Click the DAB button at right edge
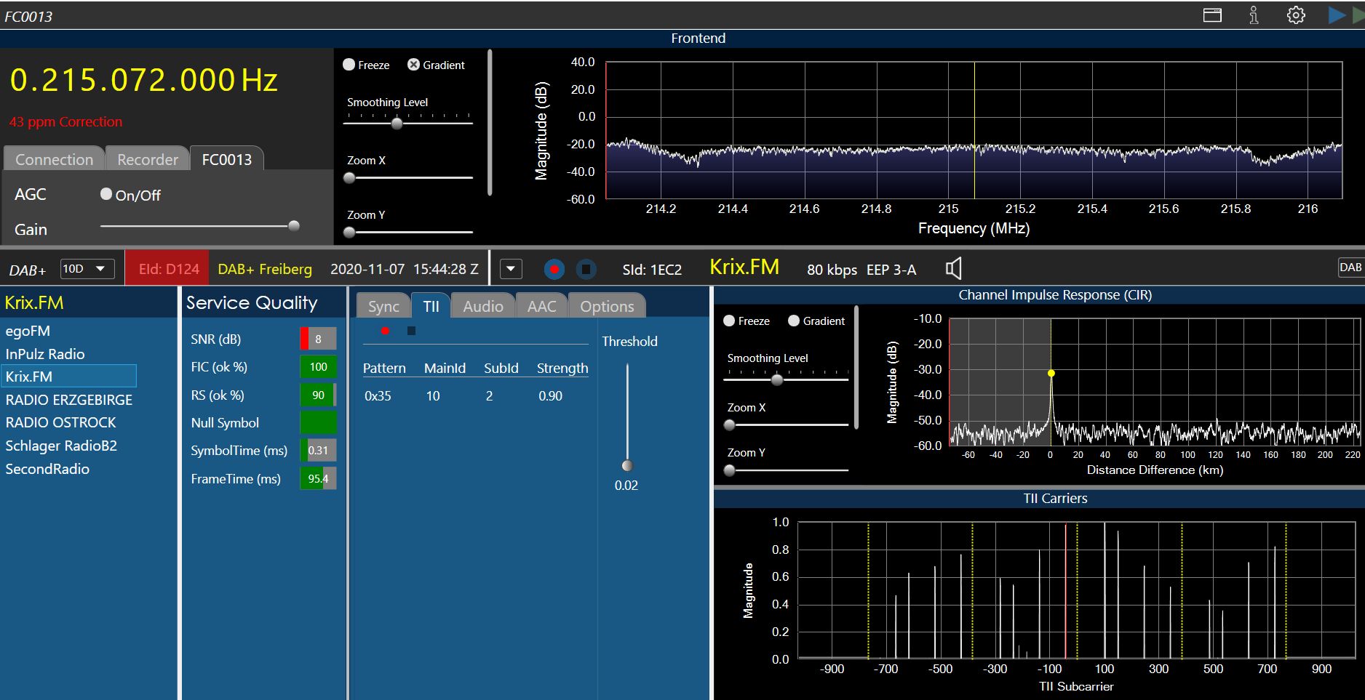This screenshot has height=700, width=1365. pos(1350,267)
